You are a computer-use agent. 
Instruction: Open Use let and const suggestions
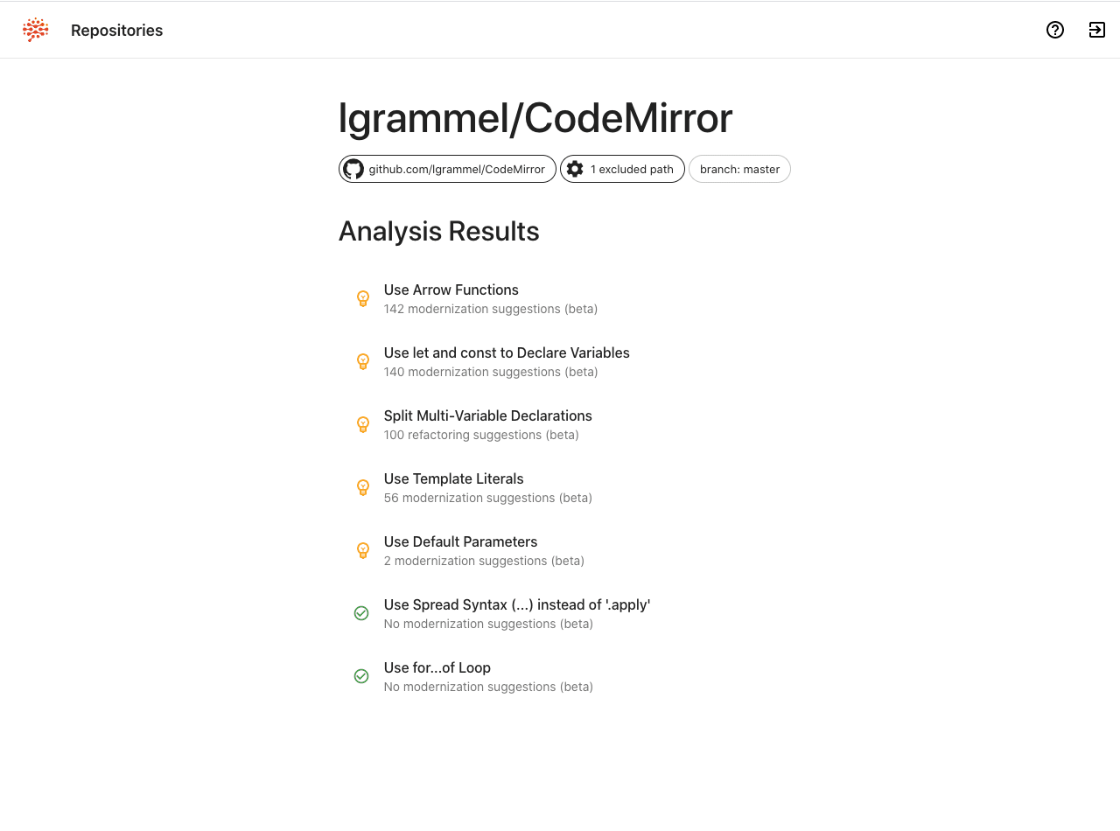[507, 353]
